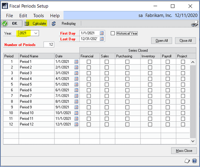The width and height of the screenshot is (200, 167).
Task: Open the File menu
Action: click(x=9, y=16)
